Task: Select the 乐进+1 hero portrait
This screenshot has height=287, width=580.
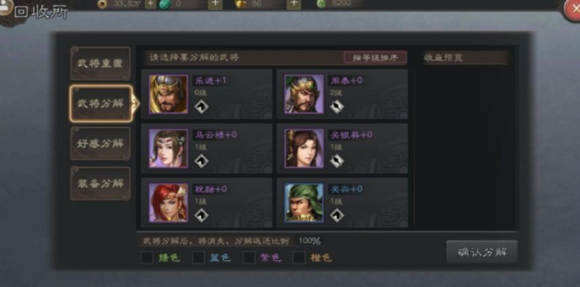Action: coord(169,94)
